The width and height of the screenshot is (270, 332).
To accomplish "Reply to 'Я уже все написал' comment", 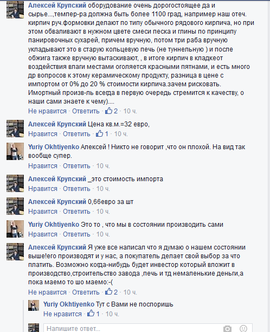I will pyautogui.click(x=86, y=292).
